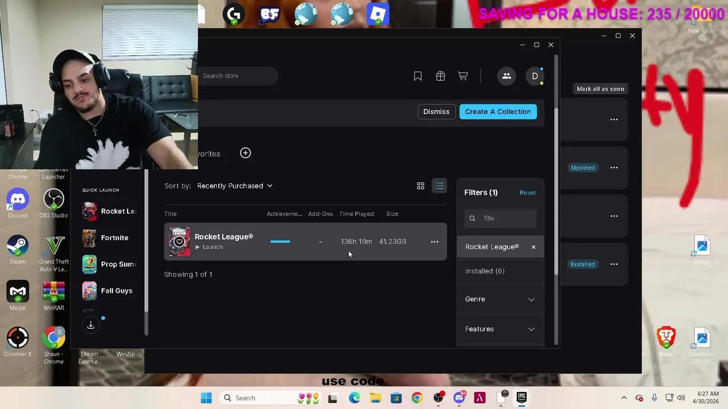Switch library to list view
Viewport: 728px width, 409px height.
pos(440,186)
